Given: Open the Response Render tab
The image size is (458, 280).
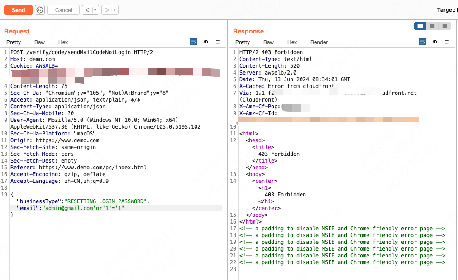Looking at the screenshot, I should [319, 42].
